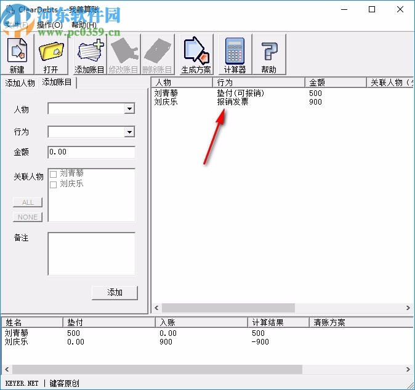The height and width of the screenshot is (390, 415).
Task: Click the entries list's scroll left arrow
Action: point(156,308)
